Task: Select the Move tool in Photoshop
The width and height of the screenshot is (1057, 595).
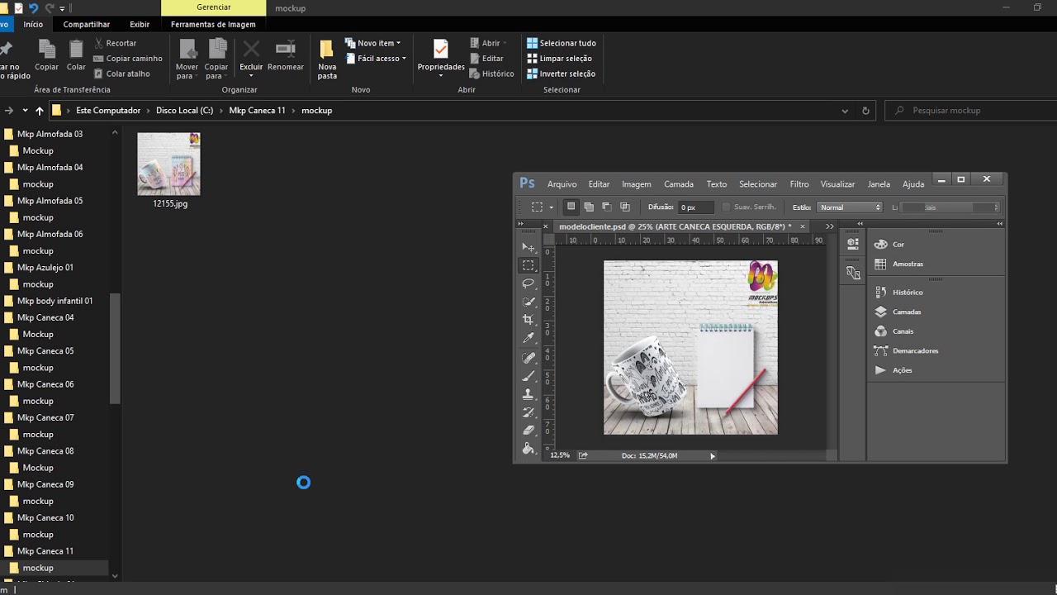Action: [x=528, y=247]
